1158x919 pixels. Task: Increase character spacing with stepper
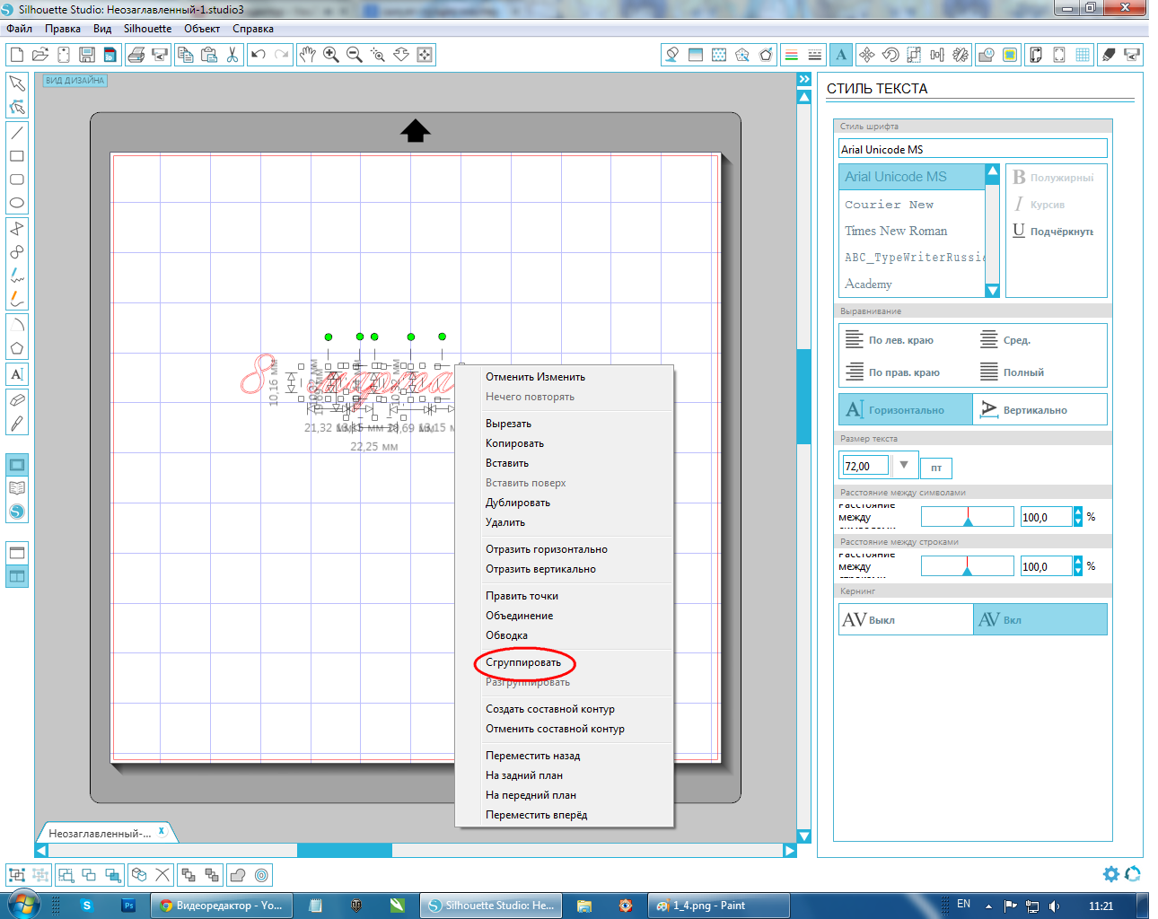tap(1078, 512)
